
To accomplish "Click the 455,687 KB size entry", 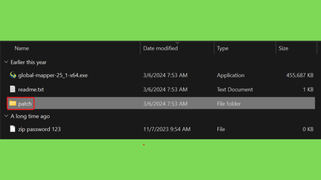I will (300, 75).
